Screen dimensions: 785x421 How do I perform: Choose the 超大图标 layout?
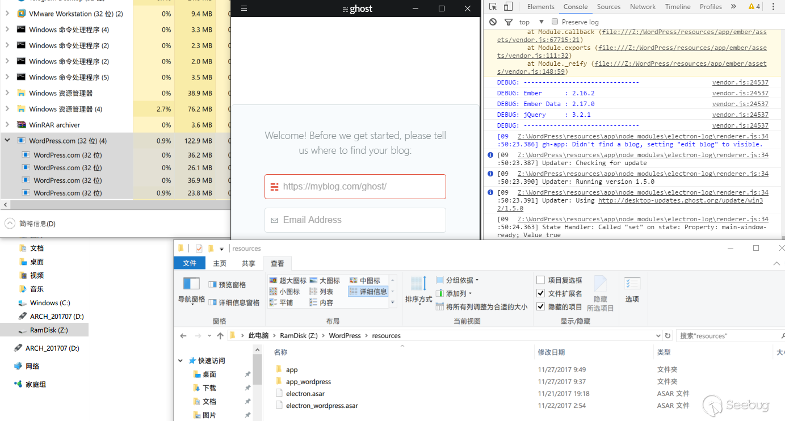[x=288, y=280]
